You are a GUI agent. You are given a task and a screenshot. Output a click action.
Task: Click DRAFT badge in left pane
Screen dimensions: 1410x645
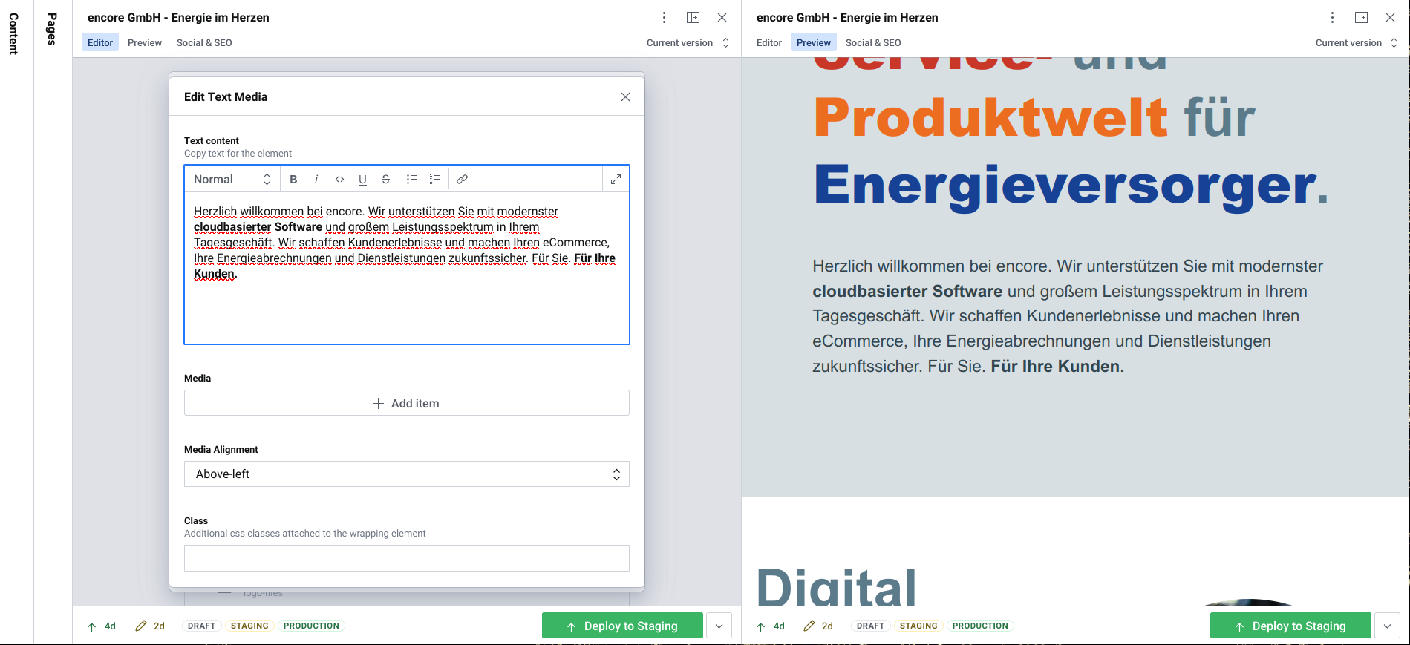(x=202, y=626)
